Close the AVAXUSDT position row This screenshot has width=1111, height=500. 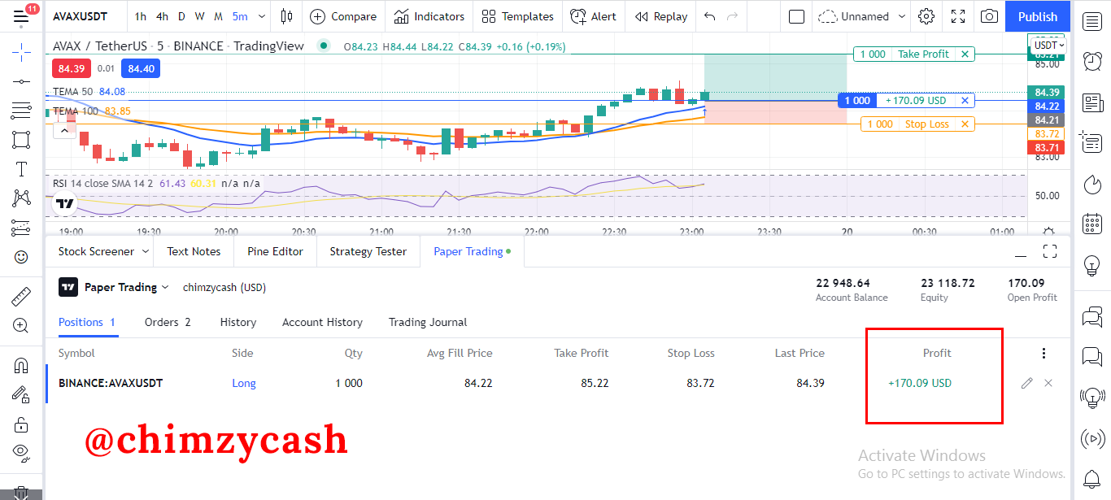tap(1048, 383)
